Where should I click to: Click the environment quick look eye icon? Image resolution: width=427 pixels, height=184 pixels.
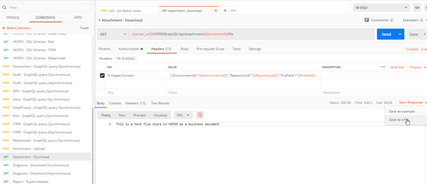(x=417, y=8)
